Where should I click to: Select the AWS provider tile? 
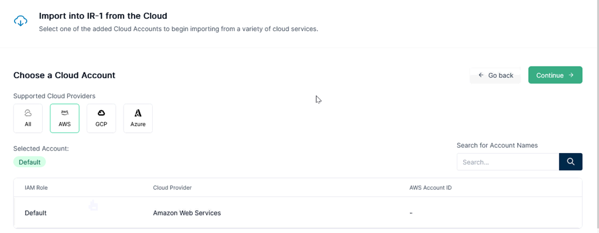(x=64, y=119)
